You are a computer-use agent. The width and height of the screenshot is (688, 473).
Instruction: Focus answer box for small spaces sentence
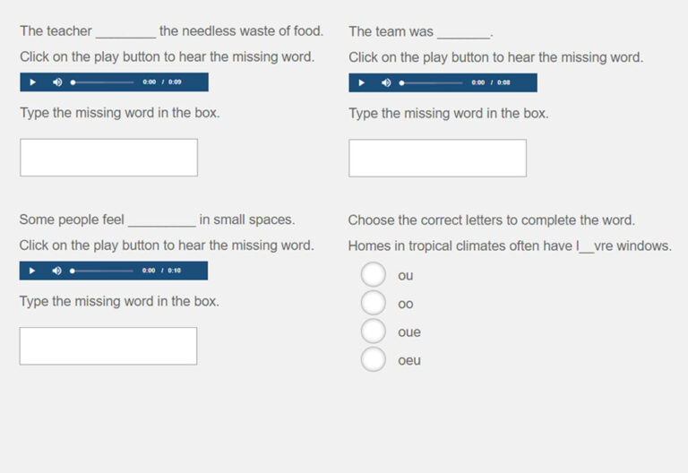point(108,346)
